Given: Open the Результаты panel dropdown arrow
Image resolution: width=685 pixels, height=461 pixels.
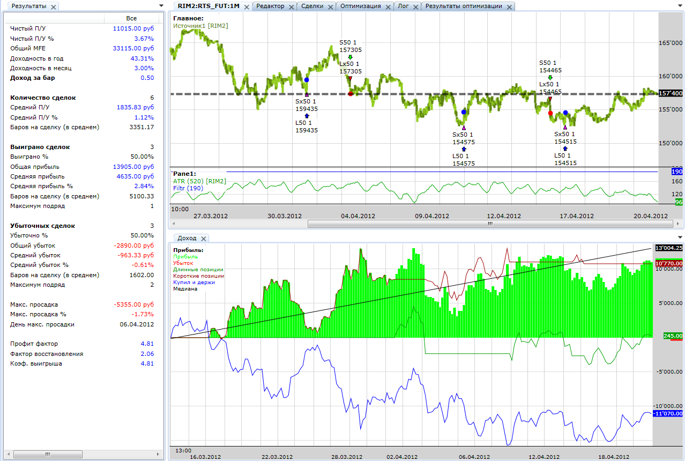Looking at the screenshot, I should [161, 6].
